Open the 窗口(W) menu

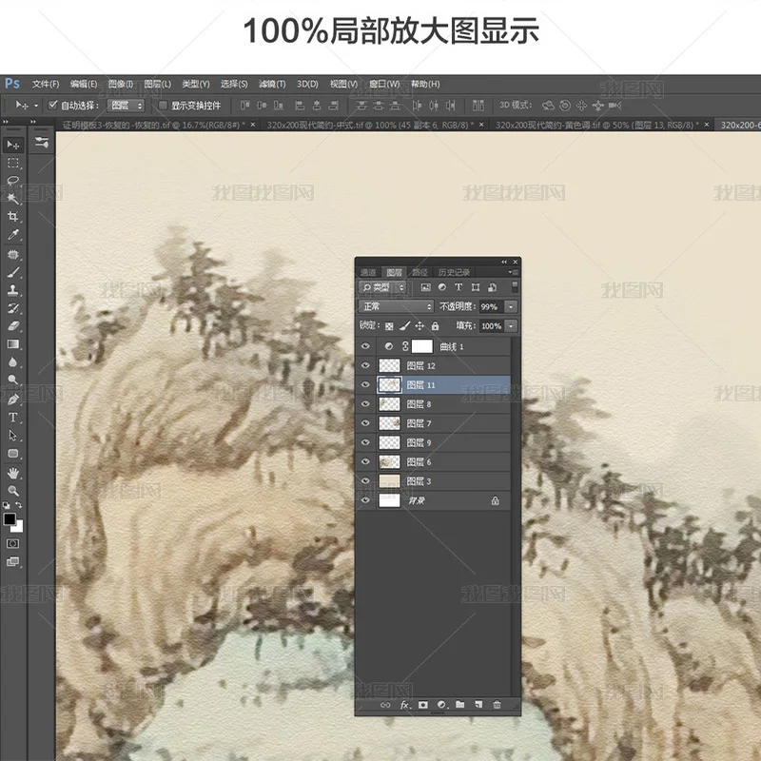point(384,84)
